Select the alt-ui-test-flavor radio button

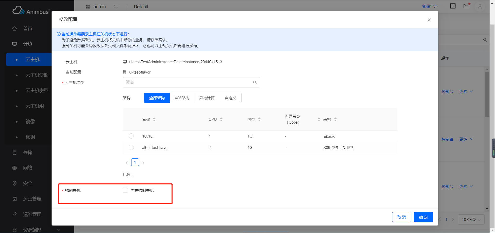point(131,147)
